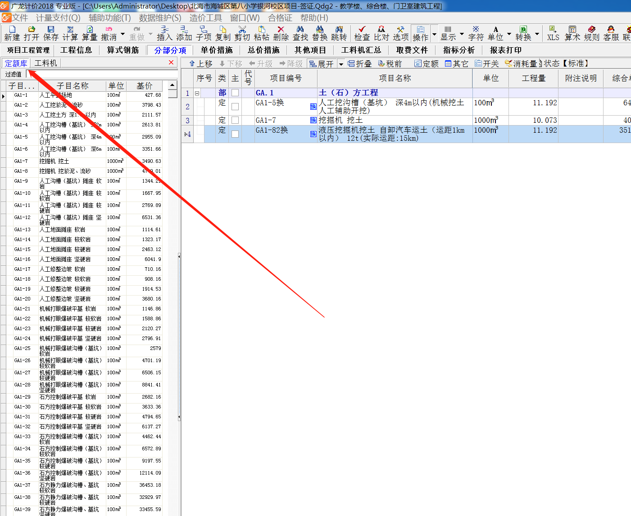Click the 折叠 (Collapse) button
631x516 pixels.
click(359, 64)
